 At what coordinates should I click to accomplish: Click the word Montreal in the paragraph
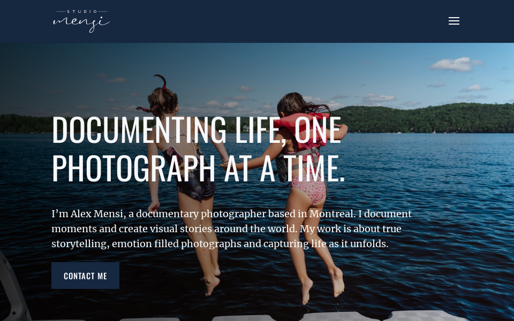(x=331, y=213)
